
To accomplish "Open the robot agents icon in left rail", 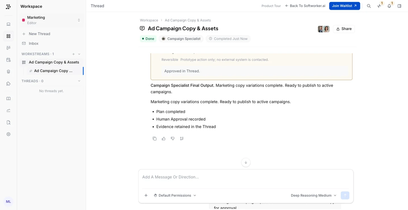I will pos(8,72).
